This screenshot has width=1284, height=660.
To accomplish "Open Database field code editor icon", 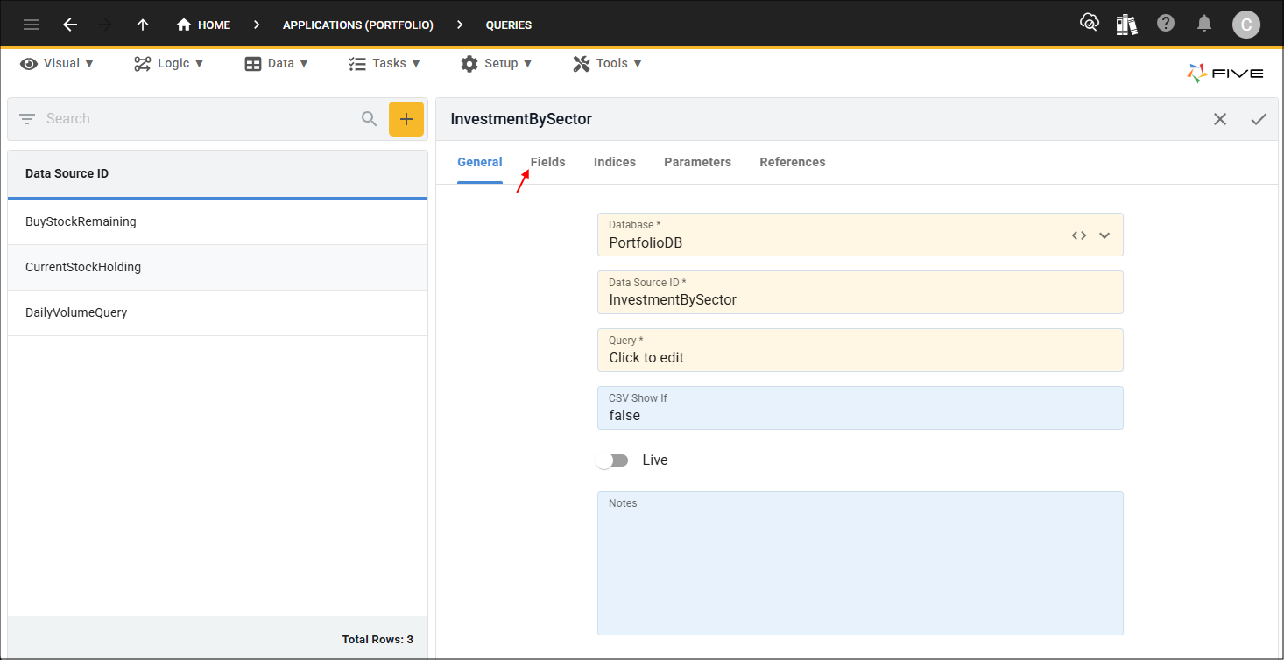I will pyautogui.click(x=1079, y=235).
